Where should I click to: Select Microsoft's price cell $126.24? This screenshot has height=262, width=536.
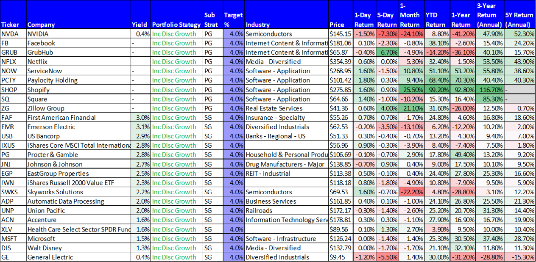point(341,239)
